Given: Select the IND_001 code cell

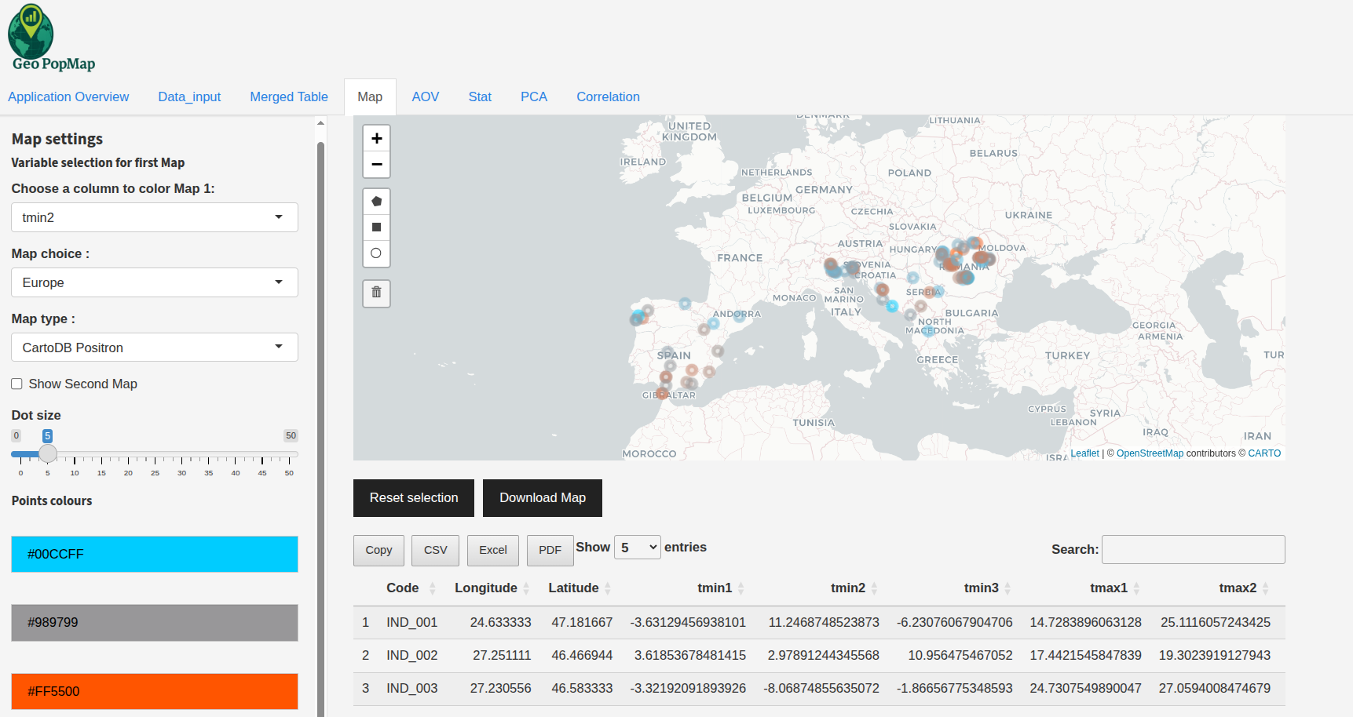Looking at the screenshot, I should point(411,622).
